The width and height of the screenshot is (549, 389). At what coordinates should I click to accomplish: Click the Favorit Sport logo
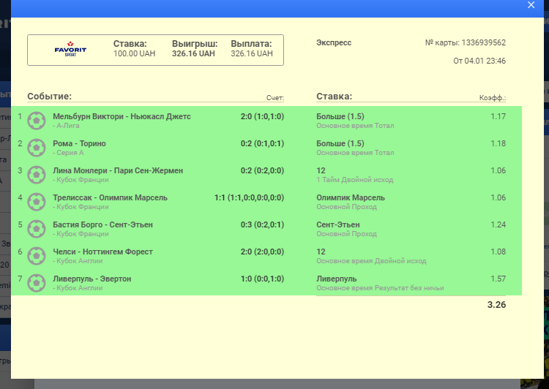pyautogui.click(x=70, y=49)
